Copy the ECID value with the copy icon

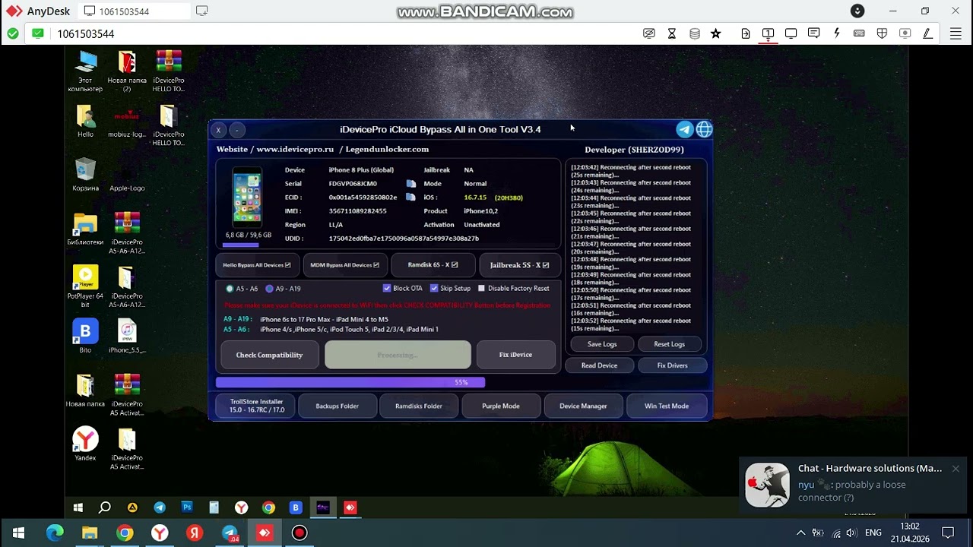tap(411, 198)
